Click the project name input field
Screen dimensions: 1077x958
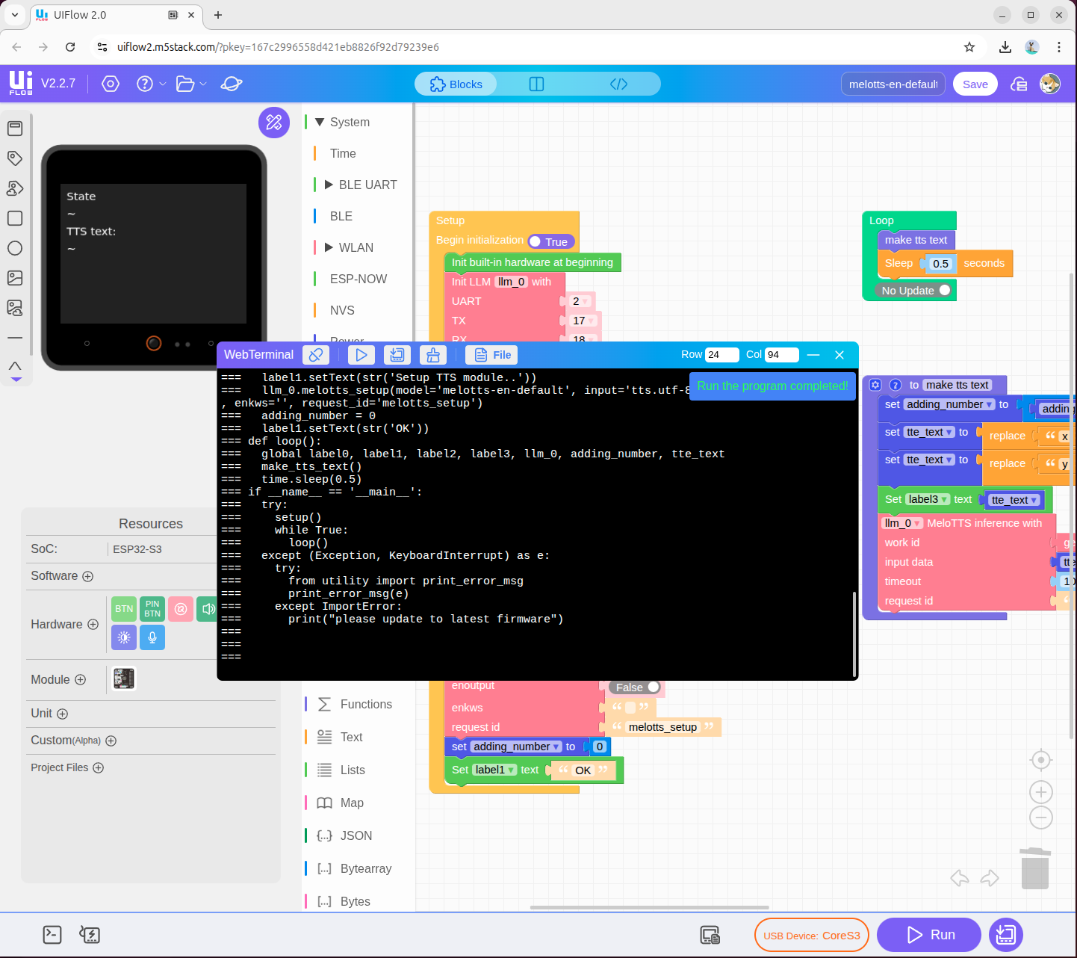pyautogui.click(x=893, y=84)
